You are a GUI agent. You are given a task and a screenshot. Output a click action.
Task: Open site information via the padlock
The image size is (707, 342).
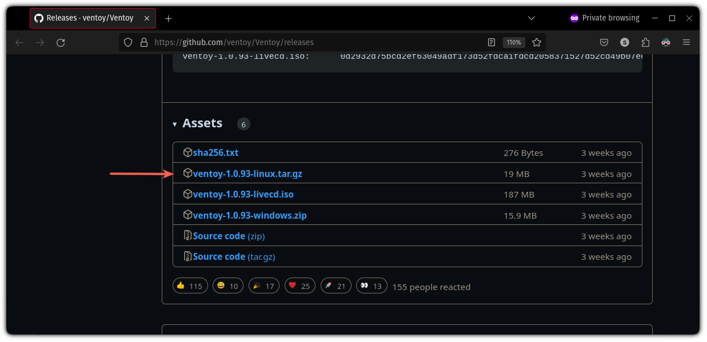point(143,42)
